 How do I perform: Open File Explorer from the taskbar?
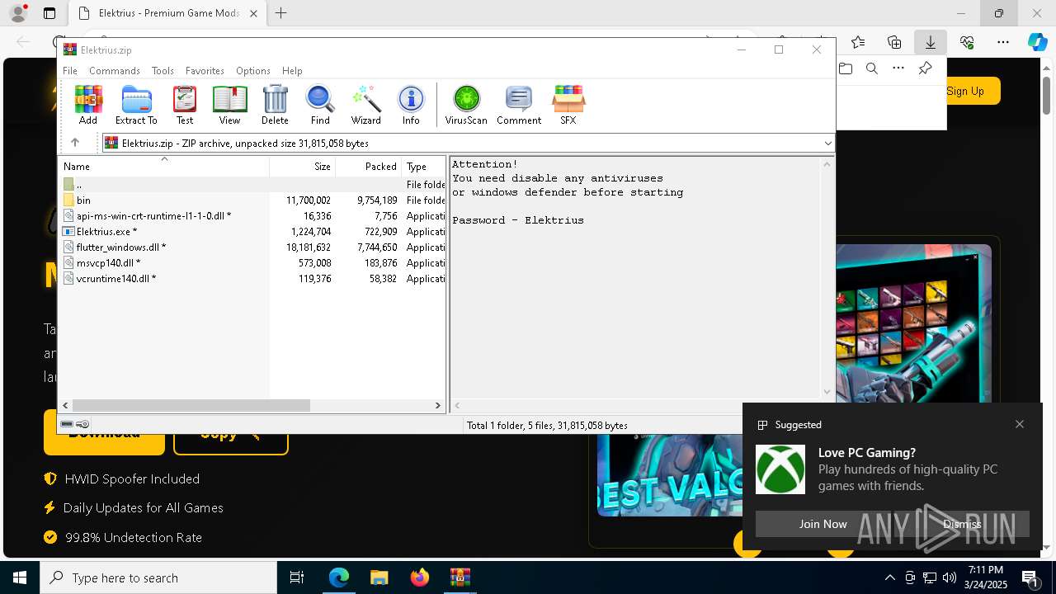379,577
